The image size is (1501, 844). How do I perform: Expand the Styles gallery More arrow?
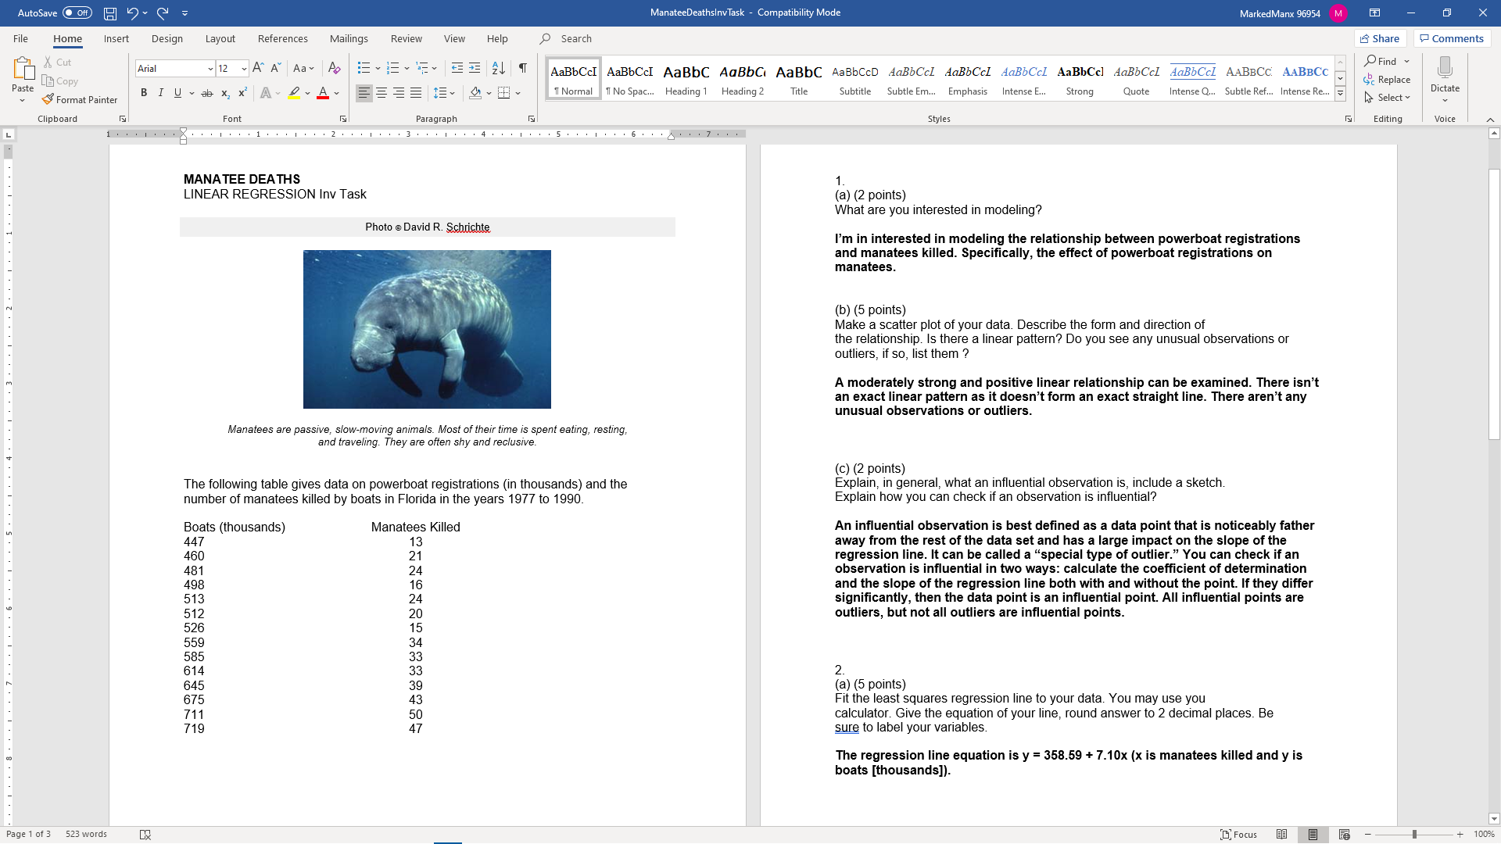pos(1340,94)
